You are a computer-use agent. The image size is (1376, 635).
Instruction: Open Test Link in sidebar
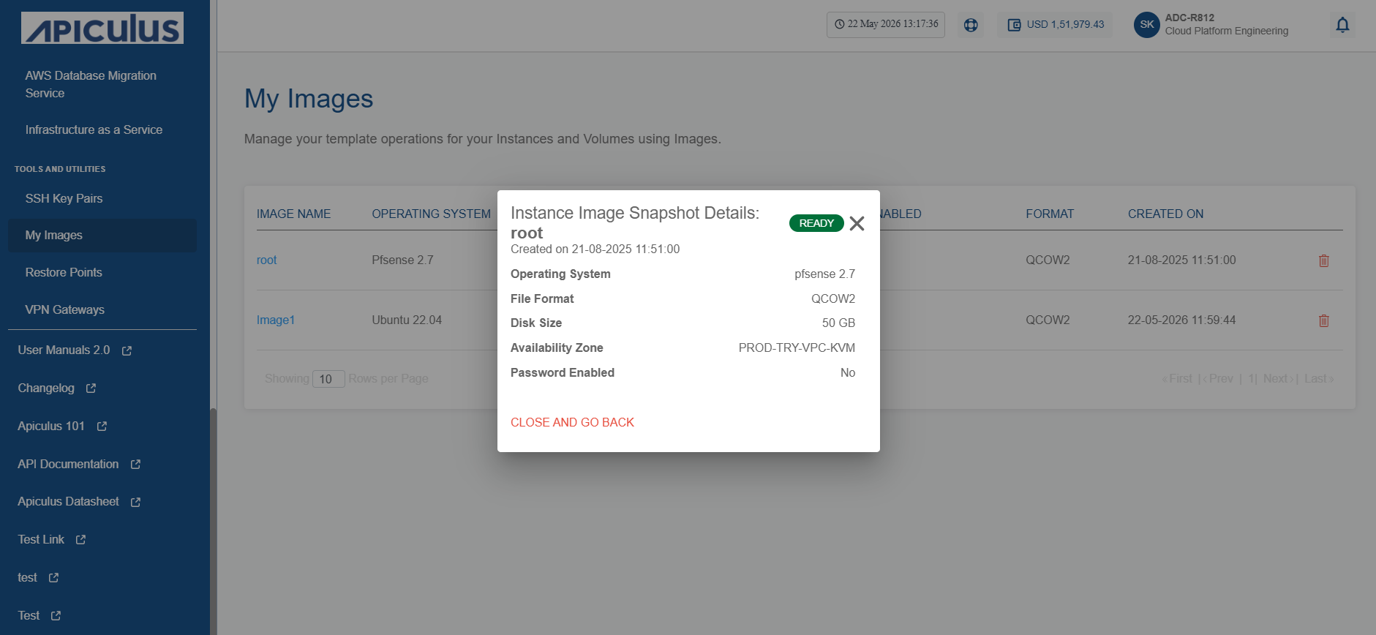41,539
